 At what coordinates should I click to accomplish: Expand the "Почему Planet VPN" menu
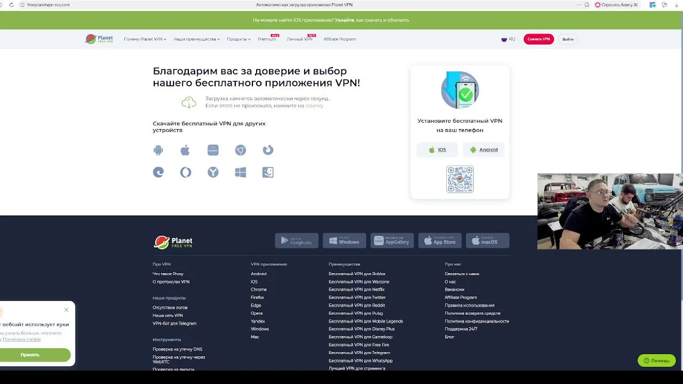(145, 39)
